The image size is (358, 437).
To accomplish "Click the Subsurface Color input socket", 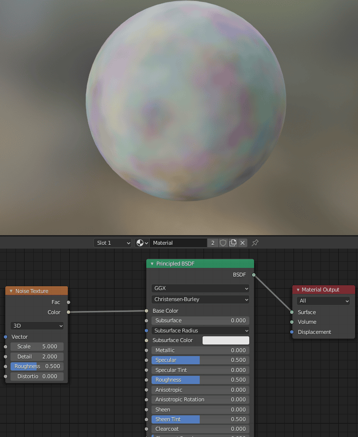I will [147, 340].
